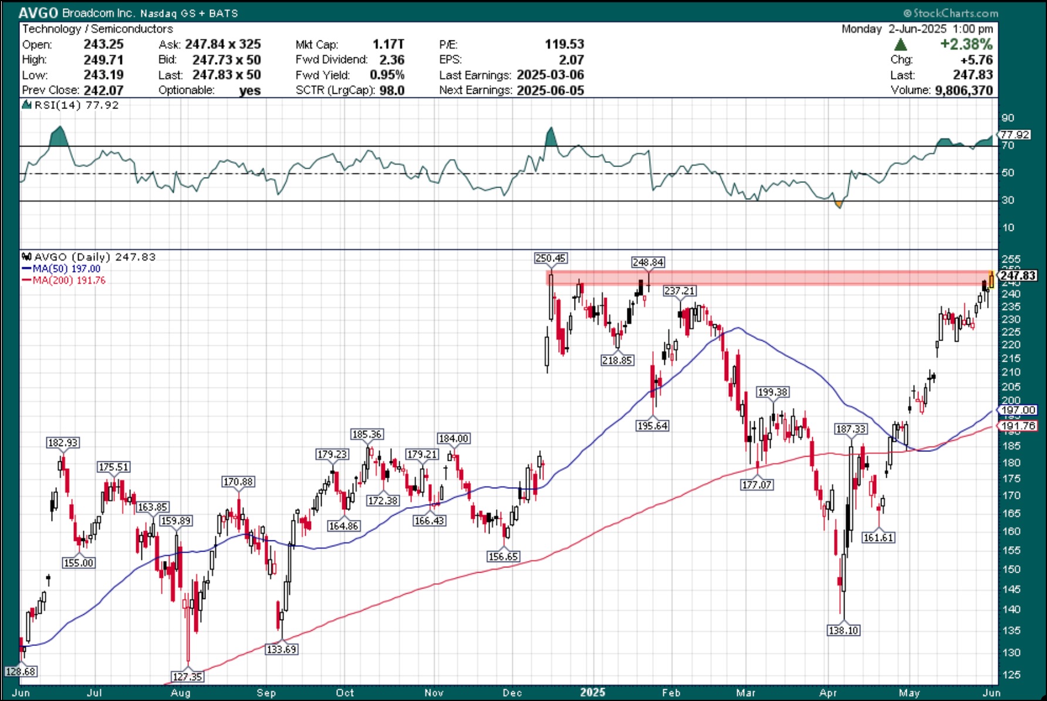This screenshot has width=1047, height=701.
Task: Click the Broadcom Inc. company name
Action: coord(99,12)
